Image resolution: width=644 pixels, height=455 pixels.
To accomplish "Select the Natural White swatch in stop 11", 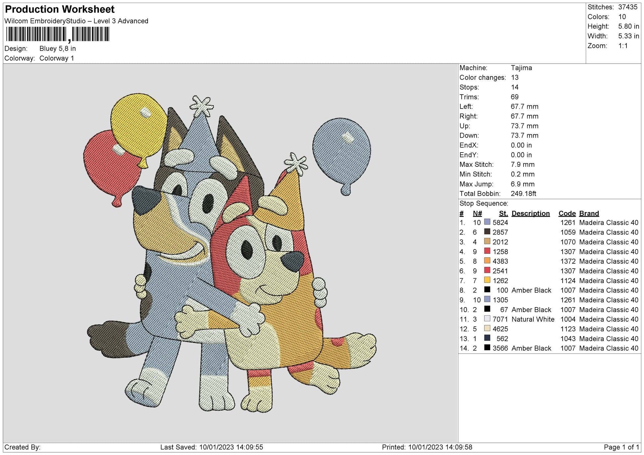I will pos(487,319).
